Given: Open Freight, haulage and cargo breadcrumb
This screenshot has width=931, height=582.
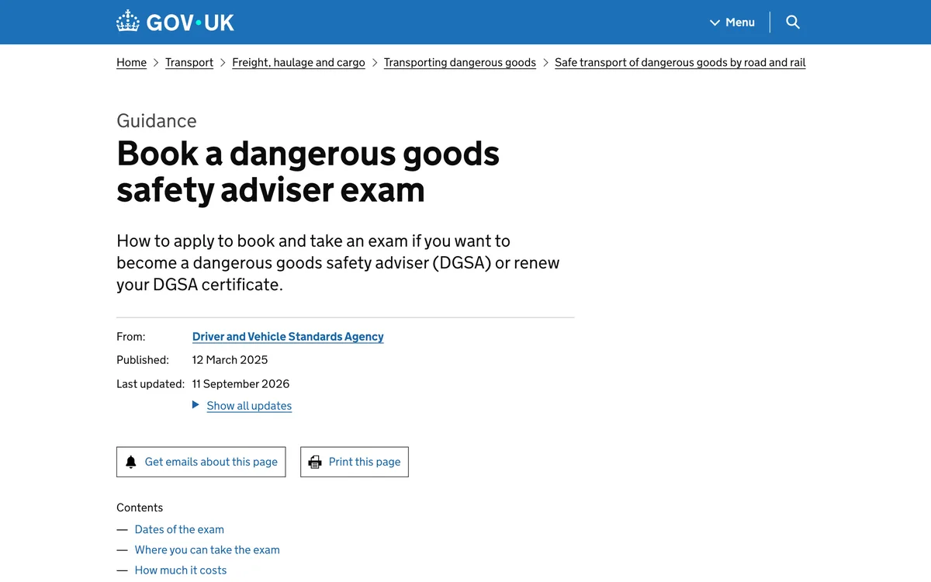Looking at the screenshot, I should point(299,63).
